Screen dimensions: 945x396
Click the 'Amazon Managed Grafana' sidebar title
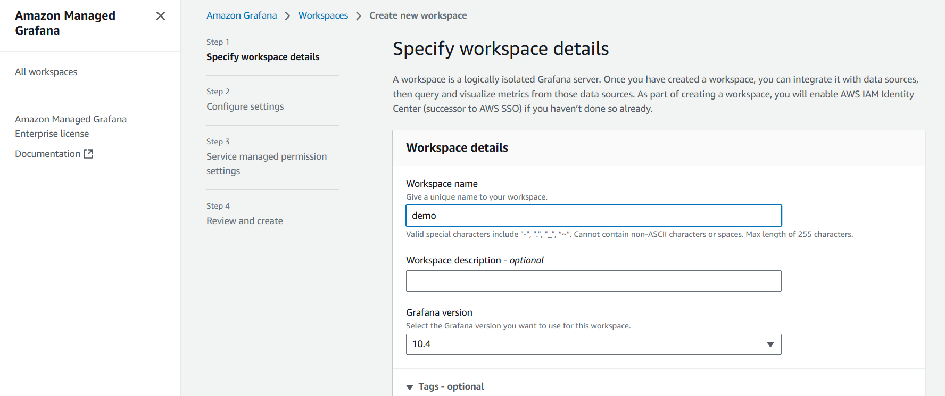[65, 23]
